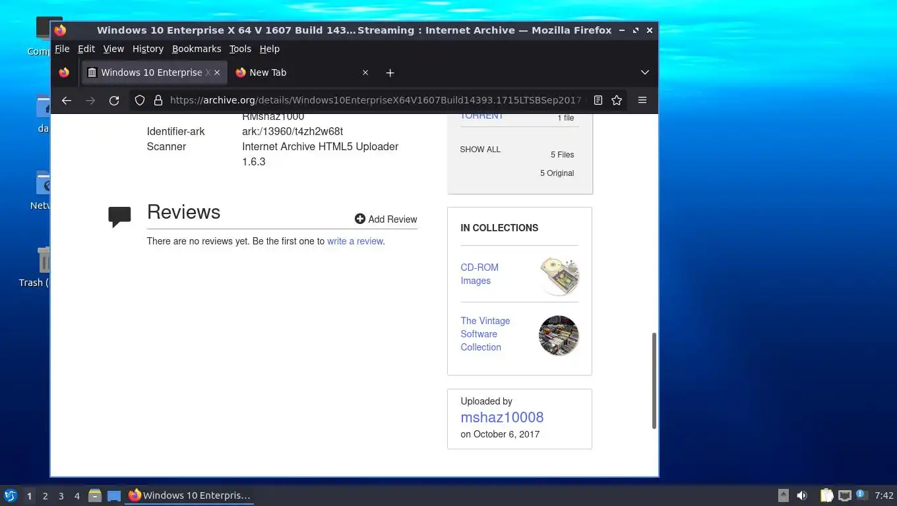Open the volume control in system tray
This screenshot has width=897, height=506.
coord(802,495)
